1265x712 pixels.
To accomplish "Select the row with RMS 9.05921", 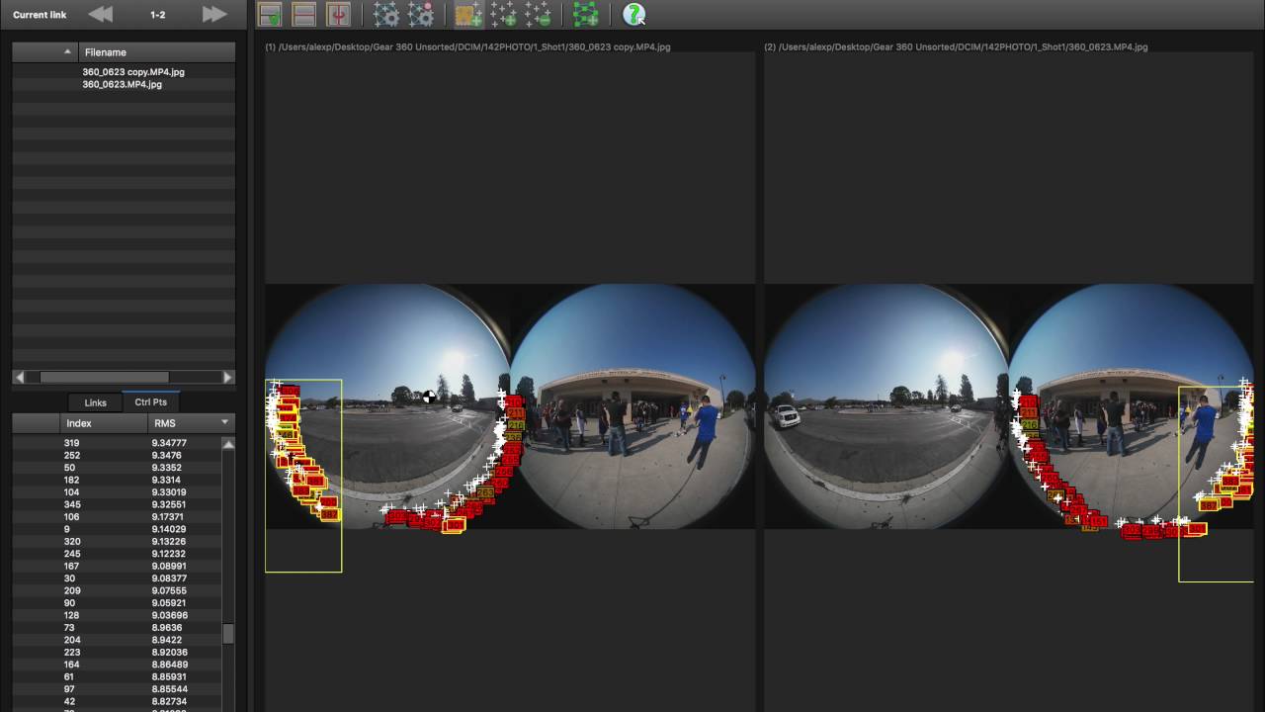I will (x=117, y=603).
